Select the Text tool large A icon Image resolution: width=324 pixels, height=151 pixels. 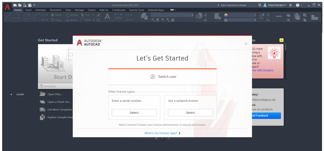tap(107, 17)
